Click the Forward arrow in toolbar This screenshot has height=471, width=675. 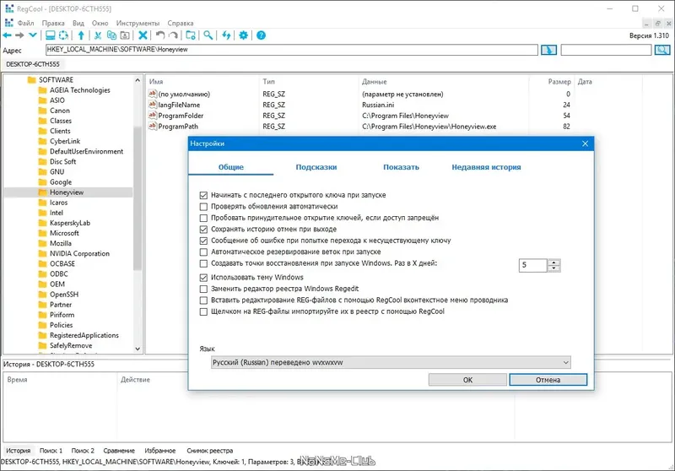(x=19, y=35)
